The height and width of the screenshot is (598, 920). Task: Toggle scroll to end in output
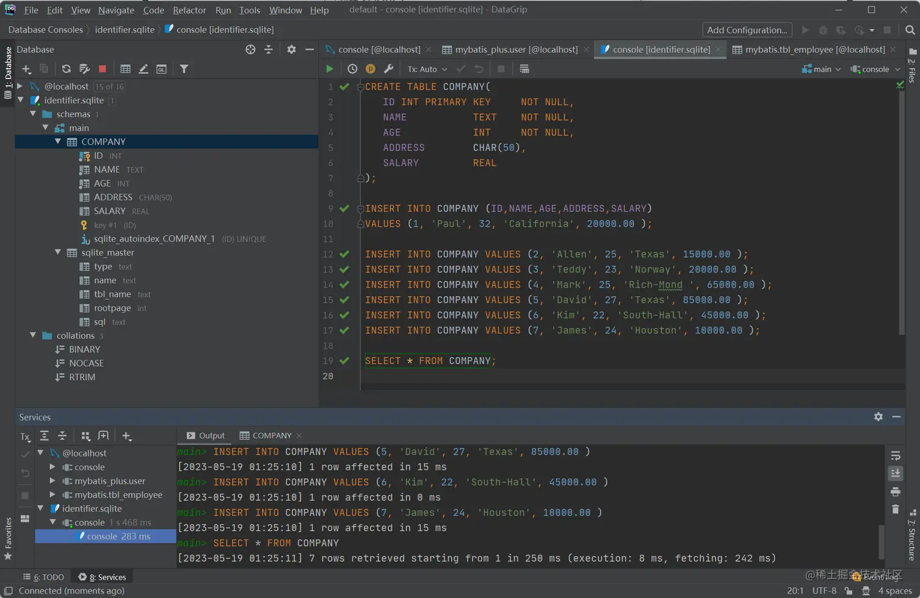coord(895,473)
